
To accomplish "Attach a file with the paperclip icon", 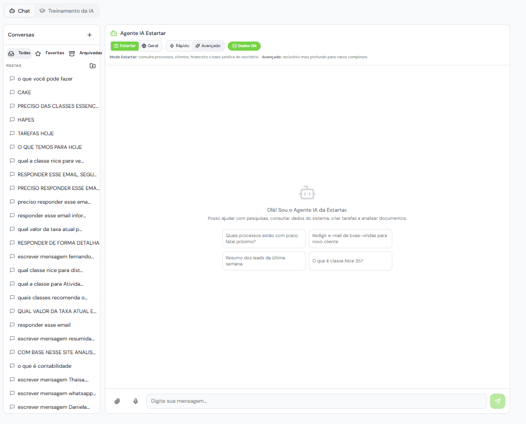I will click(117, 401).
